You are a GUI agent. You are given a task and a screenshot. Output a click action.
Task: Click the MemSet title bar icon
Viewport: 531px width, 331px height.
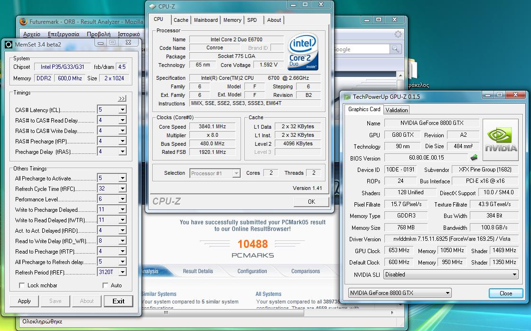9,44
